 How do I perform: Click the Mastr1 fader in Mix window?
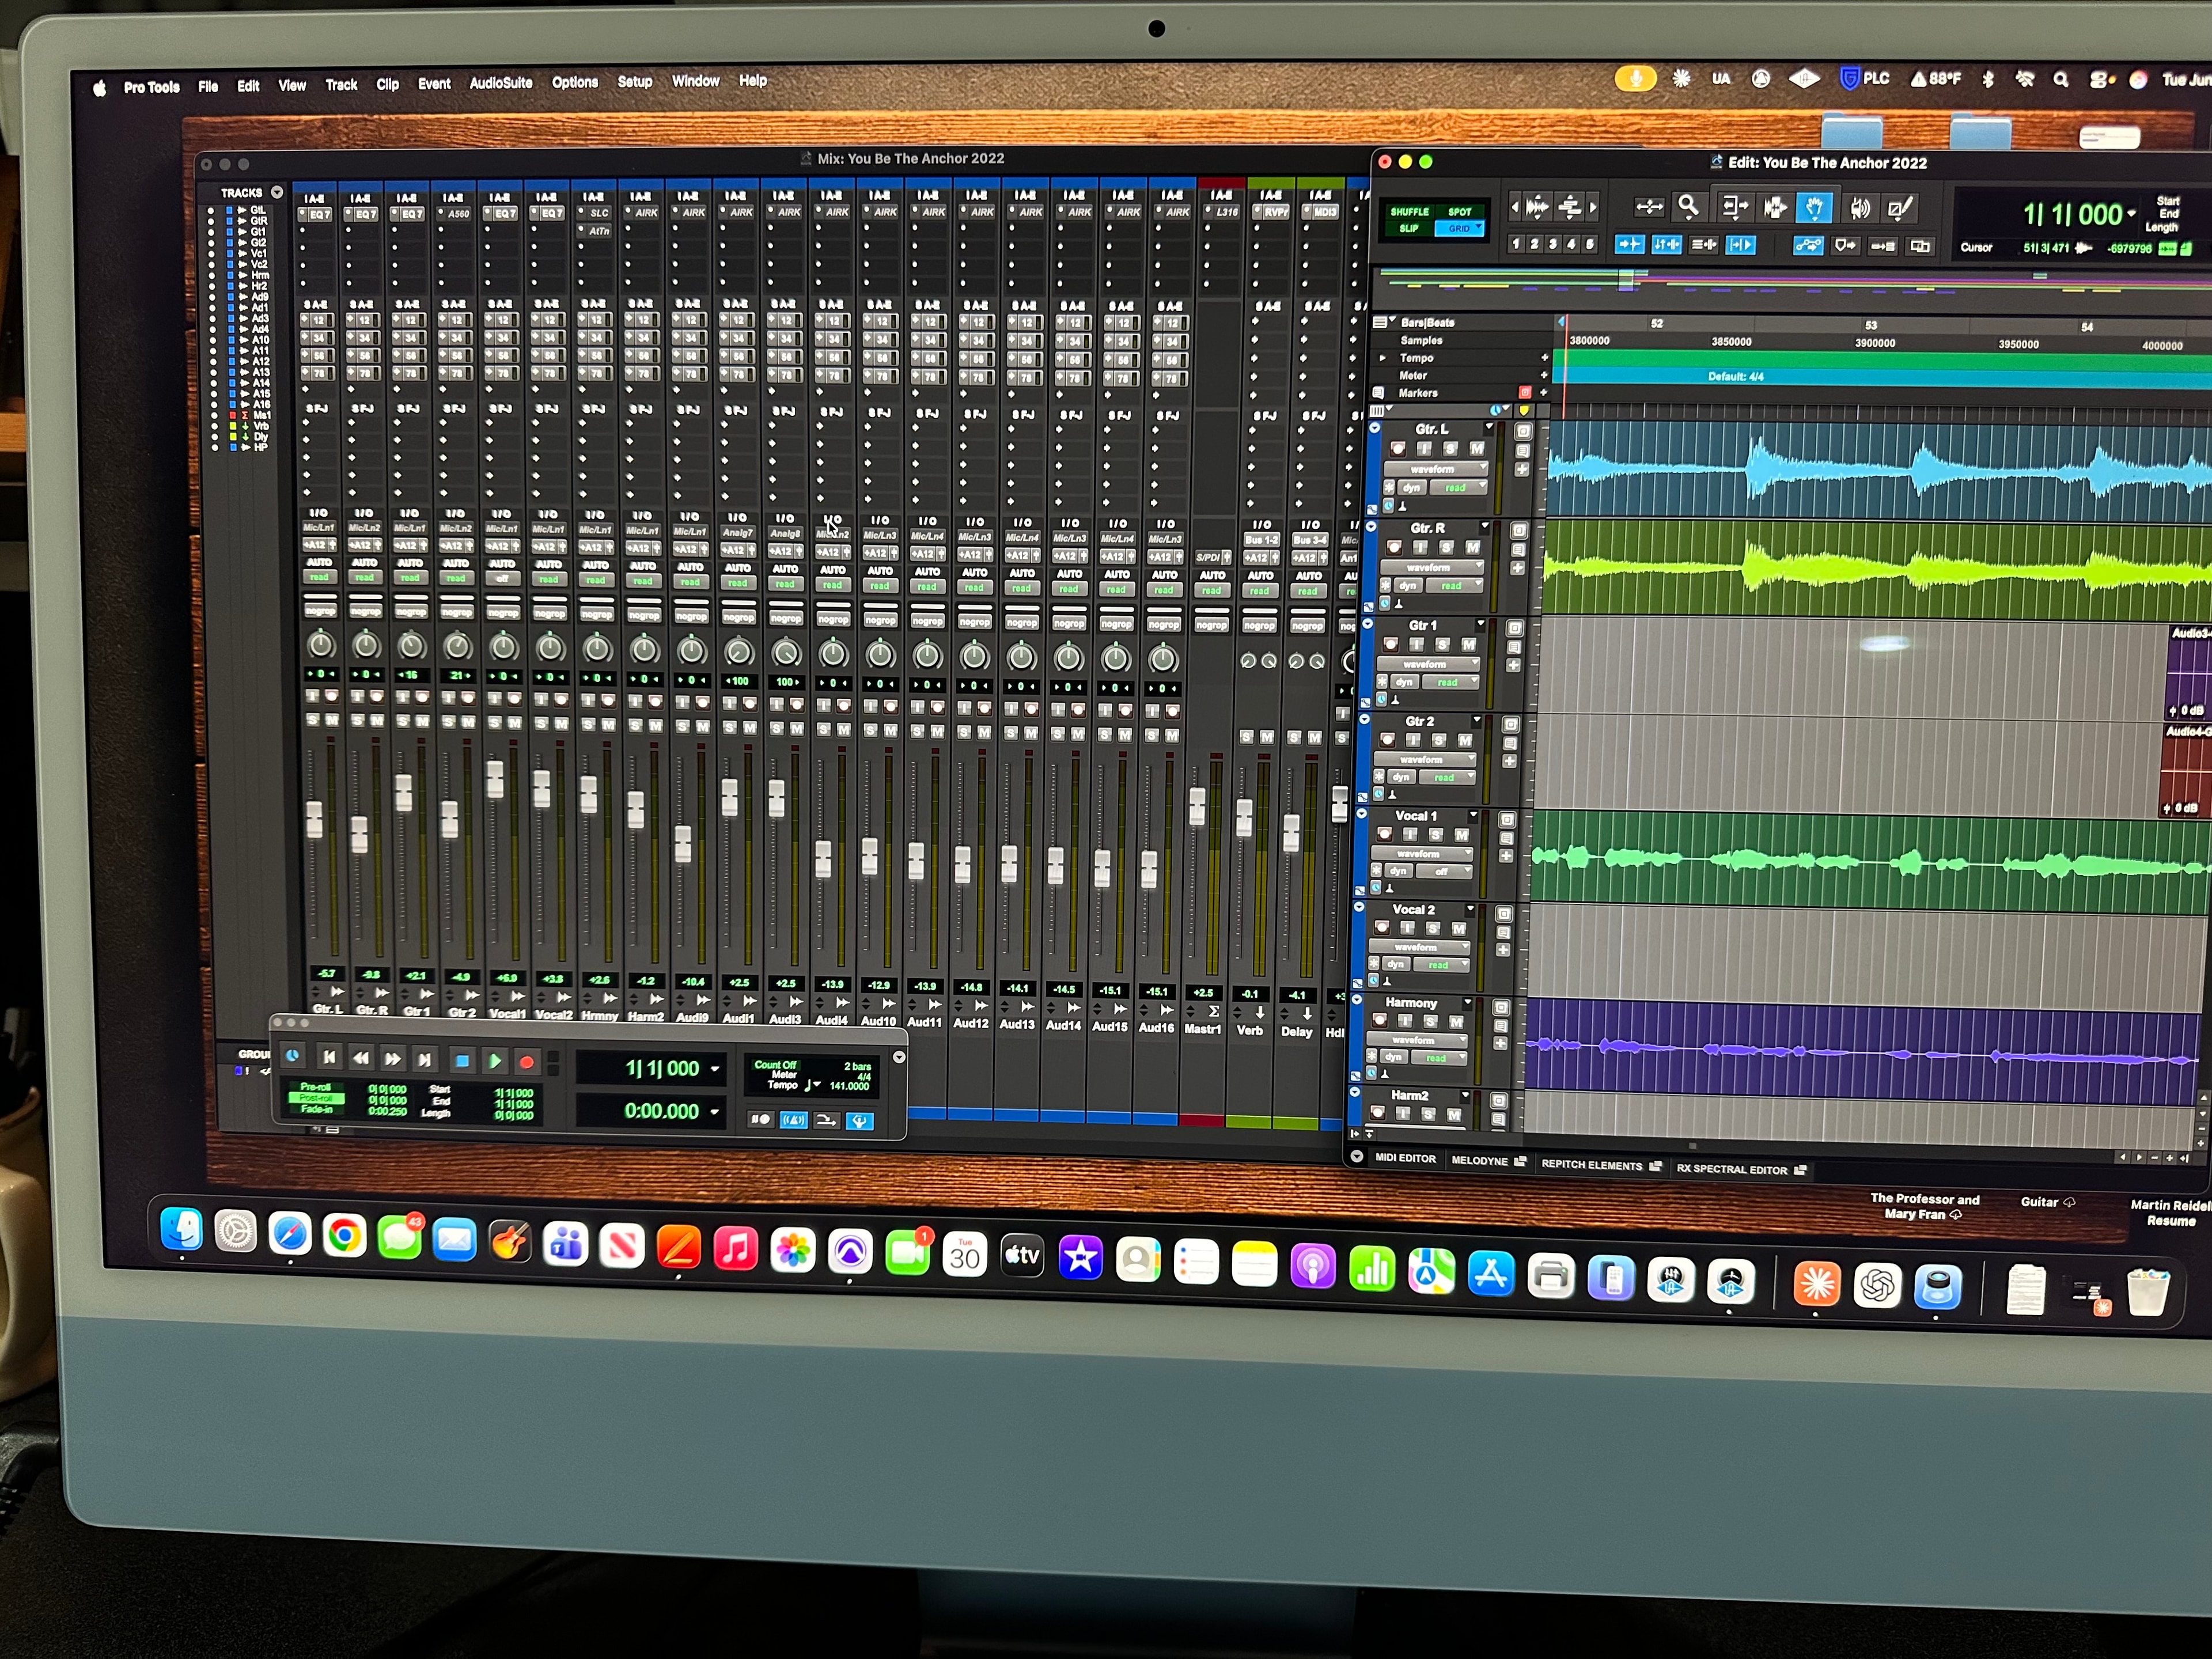[x=1197, y=806]
